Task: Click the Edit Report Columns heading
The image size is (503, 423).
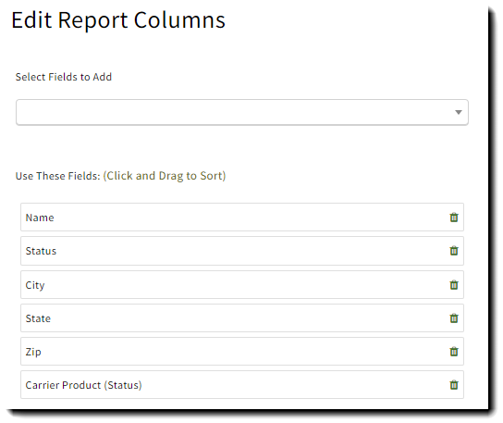Action: click(x=118, y=20)
